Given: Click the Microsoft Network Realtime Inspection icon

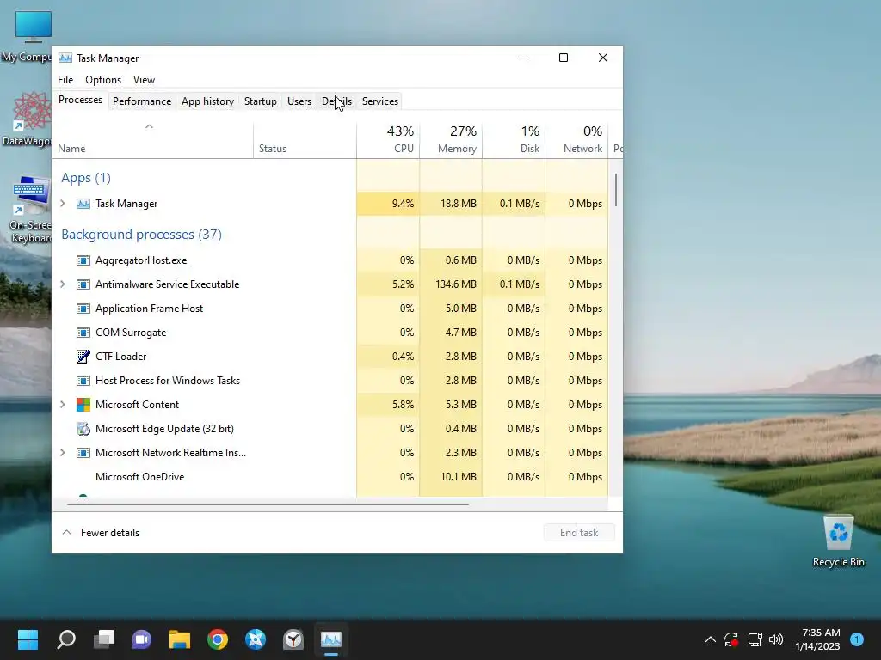Looking at the screenshot, I should (83, 453).
